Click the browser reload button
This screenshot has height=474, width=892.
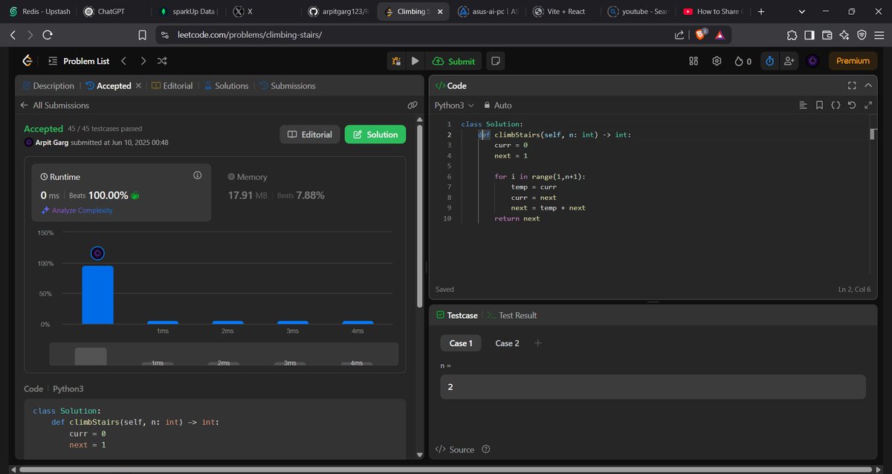click(48, 35)
